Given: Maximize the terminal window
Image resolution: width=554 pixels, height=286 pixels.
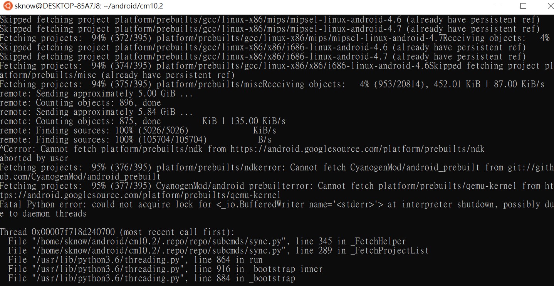Looking at the screenshot, I should pos(523,6).
